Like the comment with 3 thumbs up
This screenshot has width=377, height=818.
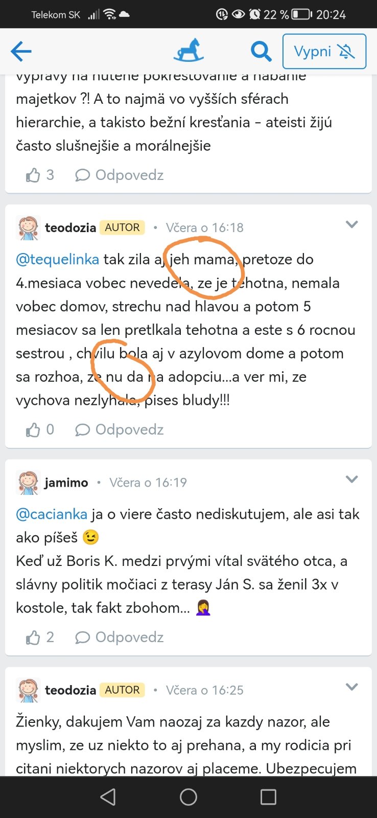[x=34, y=175]
